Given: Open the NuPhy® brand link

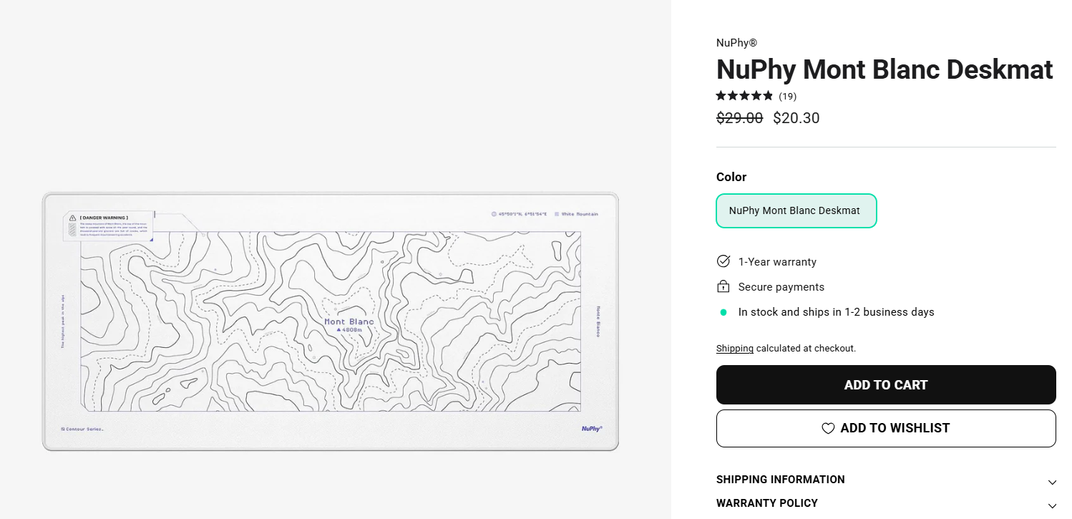Looking at the screenshot, I should click(736, 43).
